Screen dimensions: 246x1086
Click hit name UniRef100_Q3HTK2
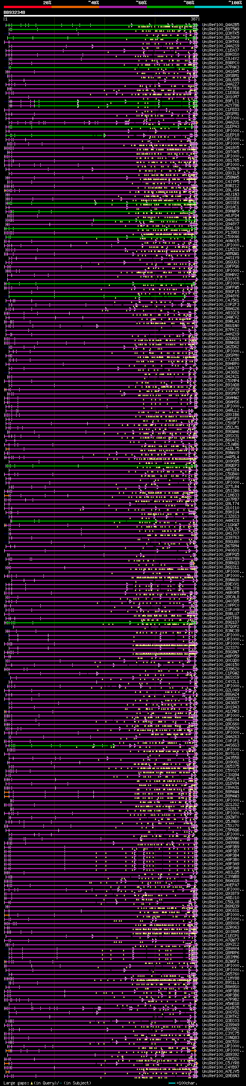[221, 1016]
